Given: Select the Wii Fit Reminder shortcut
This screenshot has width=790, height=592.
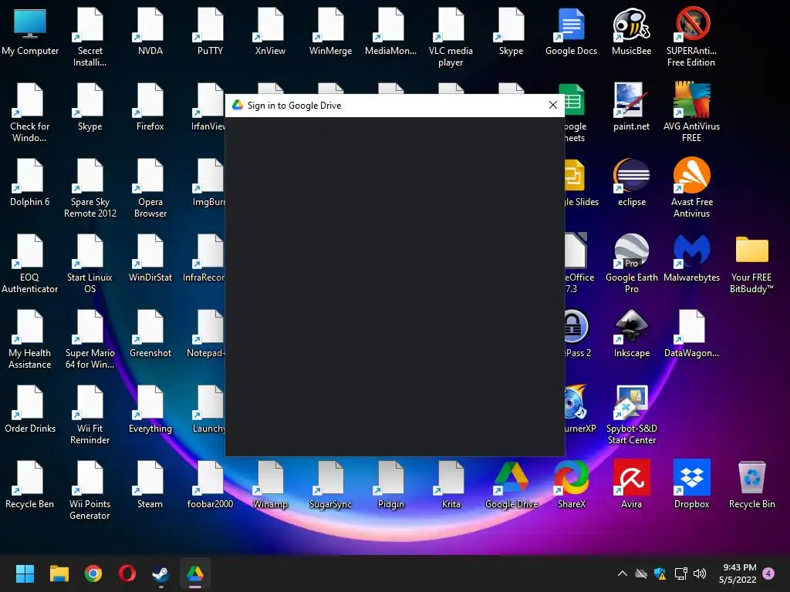Looking at the screenshot, I should (90, 415).
